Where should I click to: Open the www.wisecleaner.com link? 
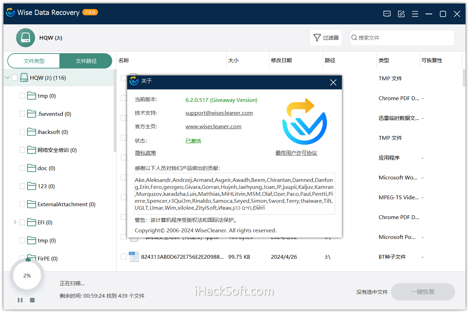click(213, 127)
